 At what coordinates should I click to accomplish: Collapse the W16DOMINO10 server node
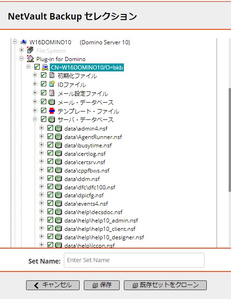pyautogui.click(x=15, y=42)
